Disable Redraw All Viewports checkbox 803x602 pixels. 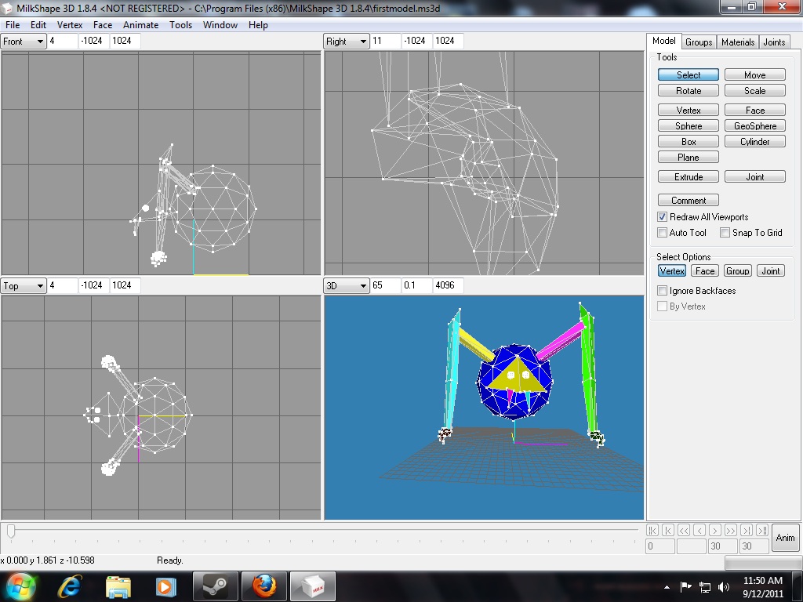[x=663, y=217]
